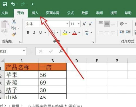Click the cell containing 苹果

(22, 74)
